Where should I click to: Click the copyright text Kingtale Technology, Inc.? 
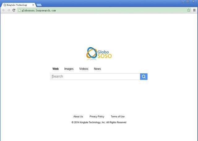click(x=93, y=122)
